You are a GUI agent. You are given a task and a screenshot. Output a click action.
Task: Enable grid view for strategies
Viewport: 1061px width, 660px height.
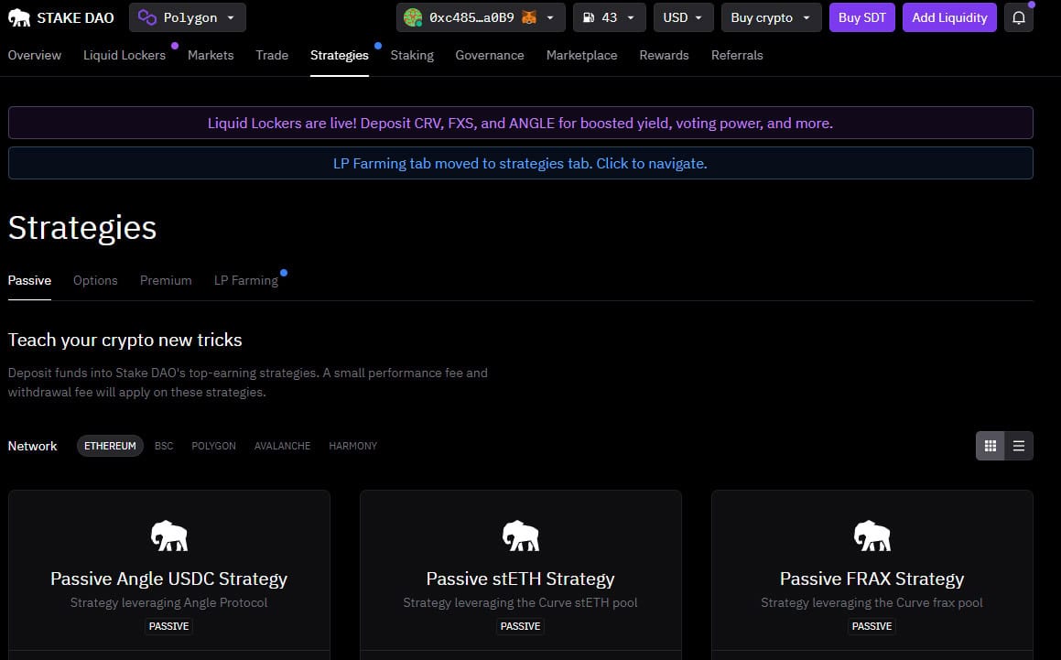click(990, 446)
